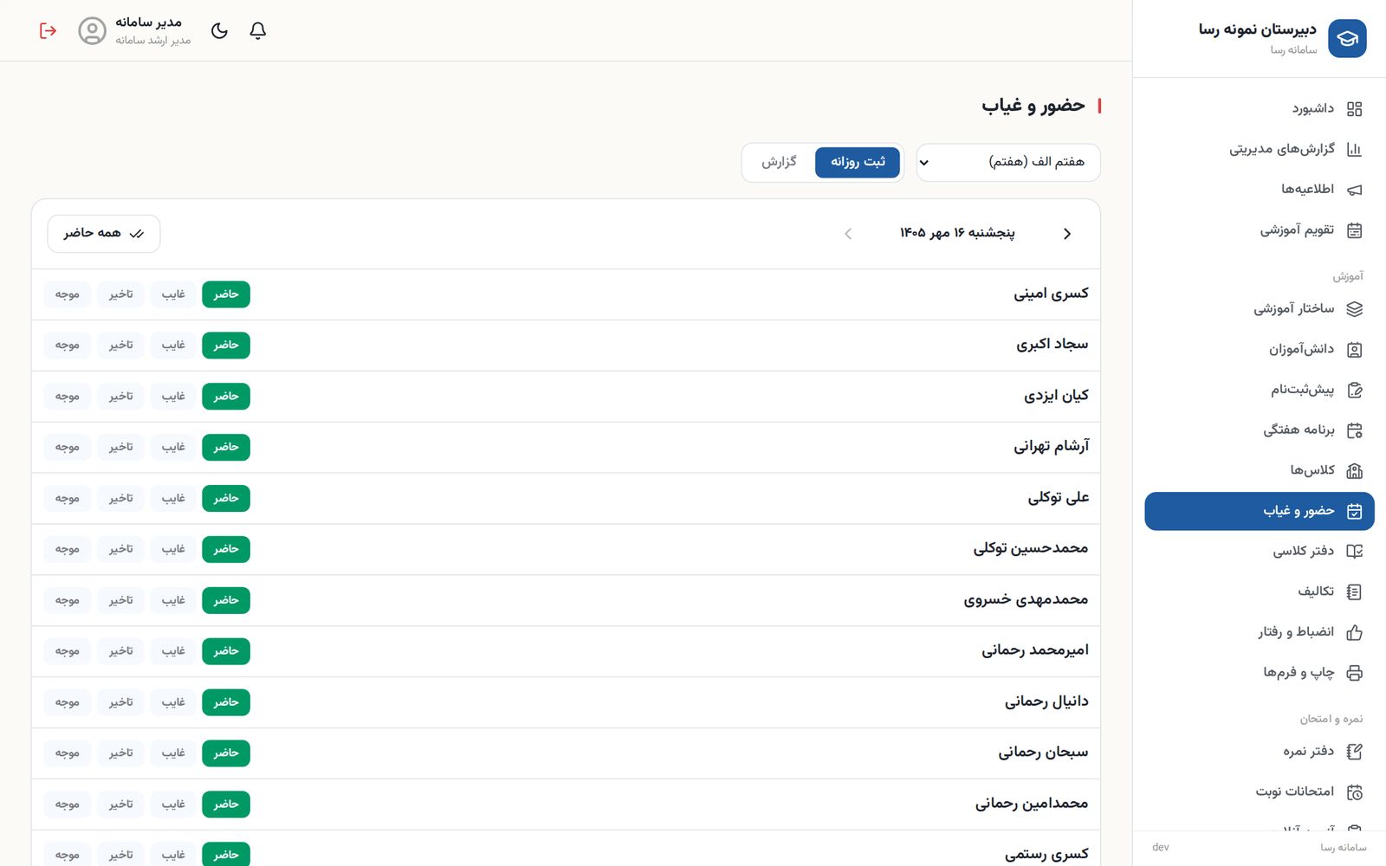
Task: Open تکالیف in the sidebar menu
Action: pyautogui.click(x=1260, y=591)
